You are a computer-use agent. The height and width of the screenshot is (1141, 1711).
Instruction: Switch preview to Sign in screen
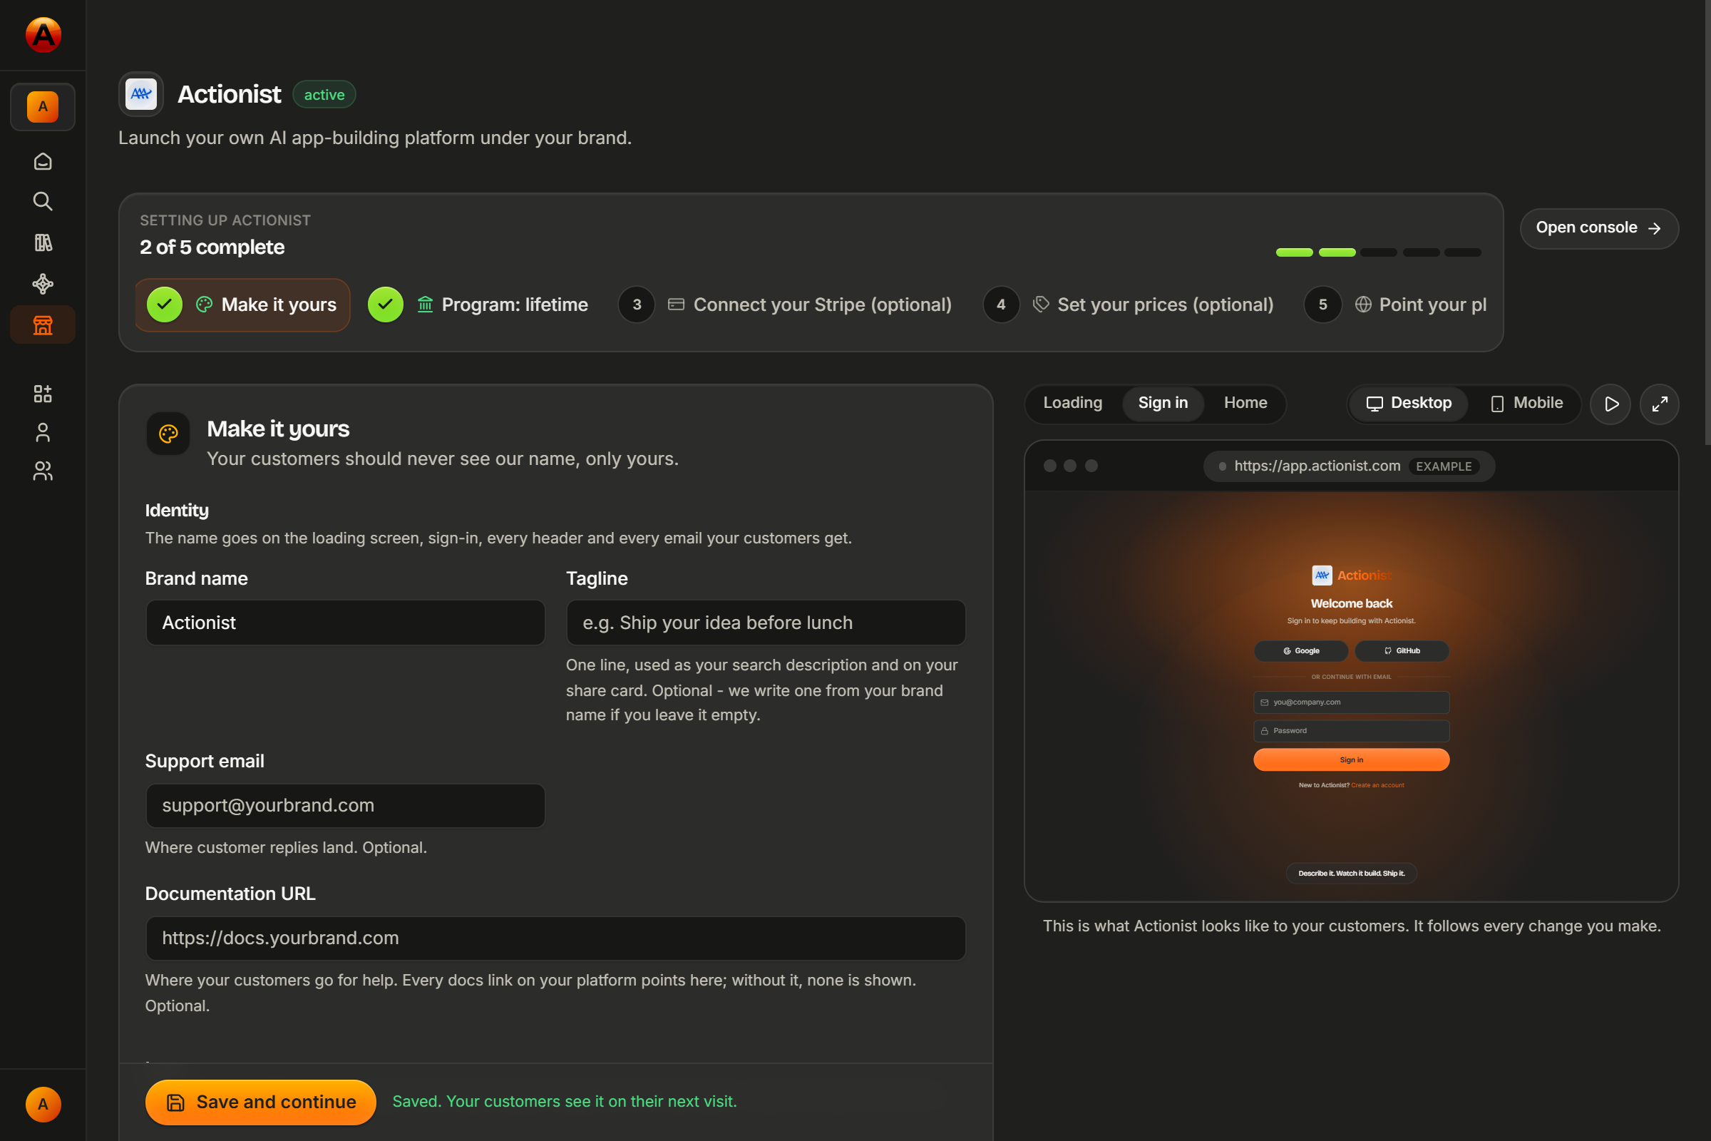coord(1163,402)
